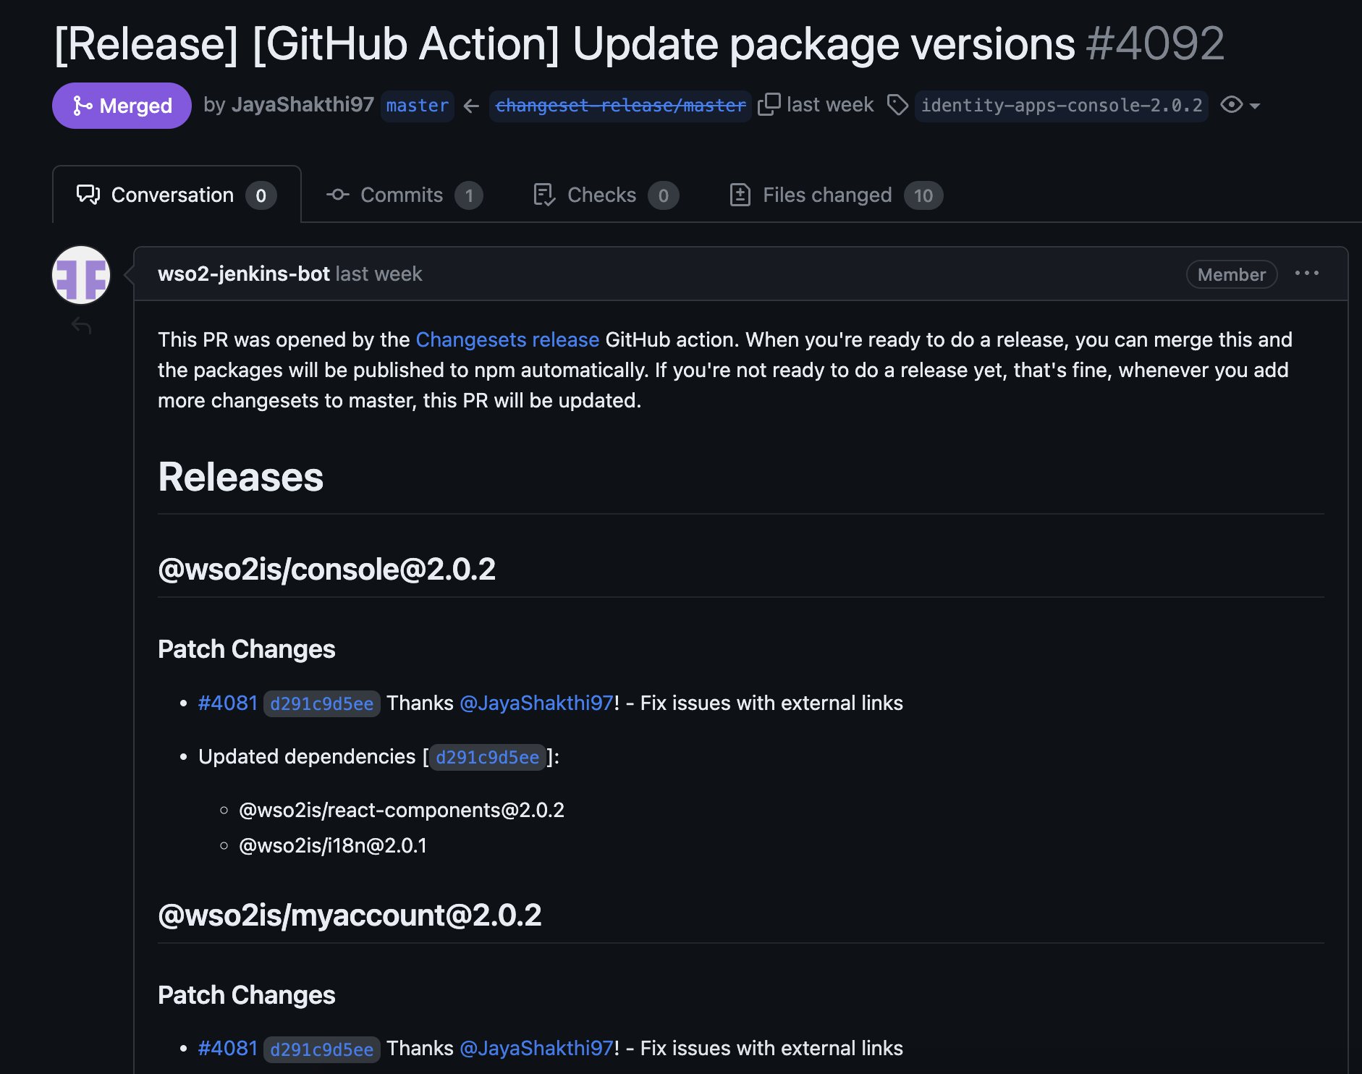Viewport: 1362px width, 1074px height.
Task: Open commit d291c9d5ee in console Thanks line
Action: (322, 703)
